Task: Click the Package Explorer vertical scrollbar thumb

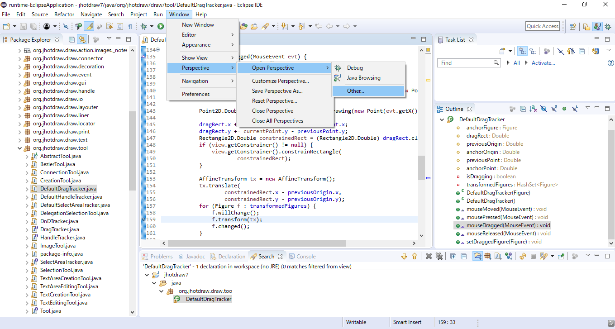Action: click(x=132, y=151)
